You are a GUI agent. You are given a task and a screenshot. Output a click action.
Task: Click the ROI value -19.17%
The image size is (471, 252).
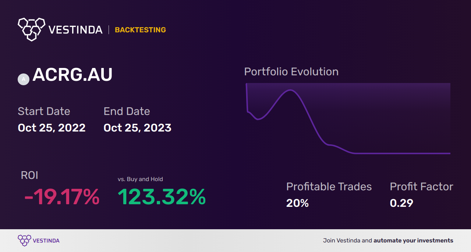pos(62,197)
